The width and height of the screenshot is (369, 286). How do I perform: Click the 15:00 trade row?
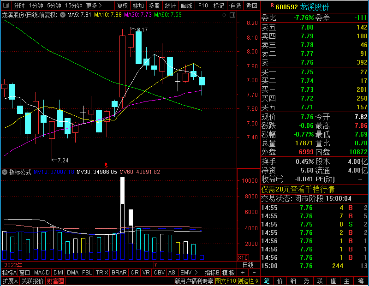coord(315,266)
